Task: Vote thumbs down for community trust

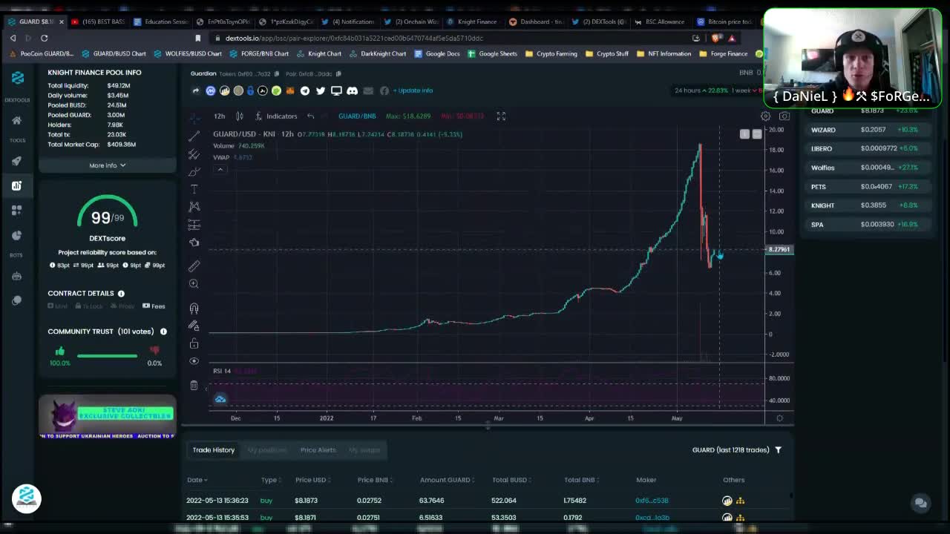Action: click(x=154, y=351)
